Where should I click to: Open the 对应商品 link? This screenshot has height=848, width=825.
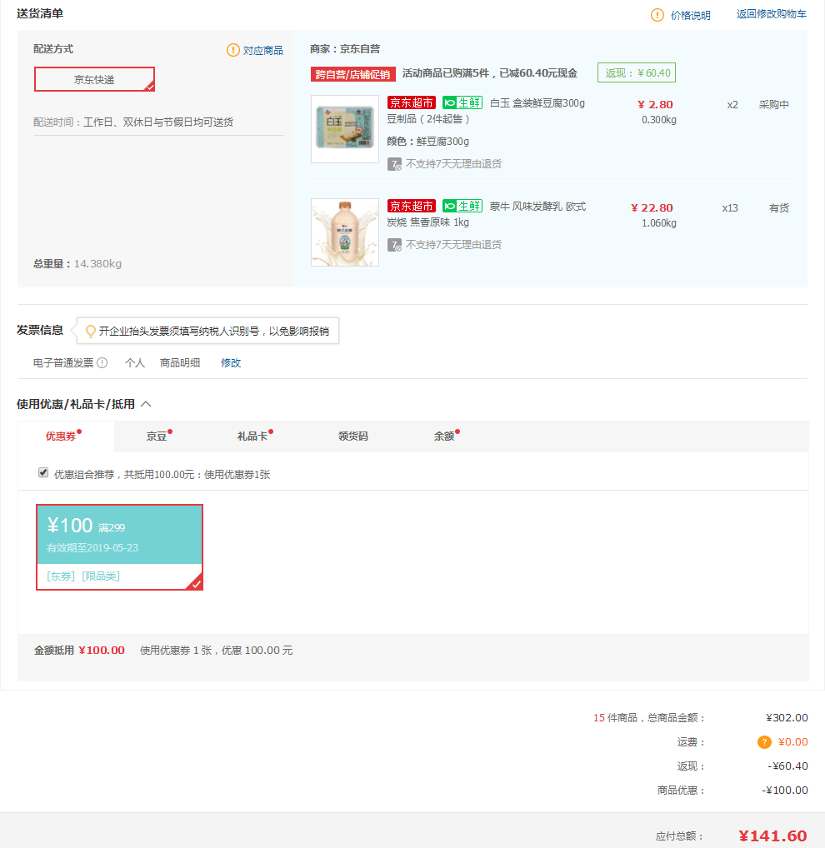coord(263,50)
